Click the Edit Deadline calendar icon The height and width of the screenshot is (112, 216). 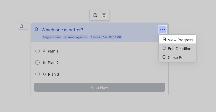click(x=164, y=48)
